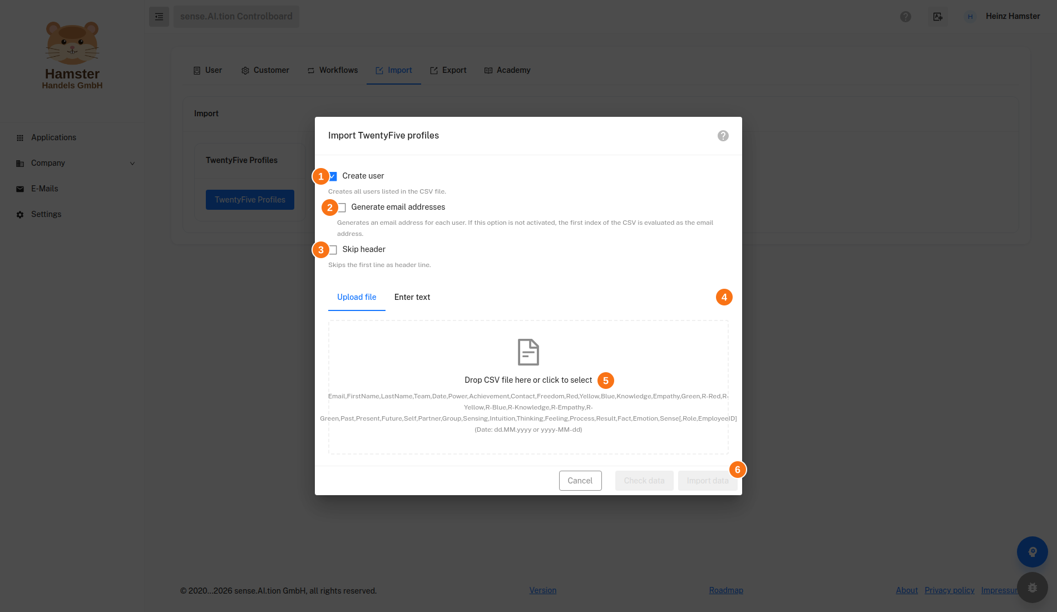Screen dimensions: 1057x612
Task: Click the Company building icon
Action: (20, 164)
